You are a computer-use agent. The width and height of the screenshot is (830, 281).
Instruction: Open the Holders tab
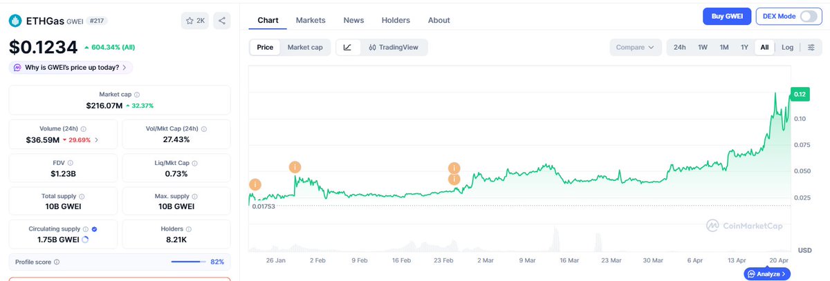(x=396, y=21)
